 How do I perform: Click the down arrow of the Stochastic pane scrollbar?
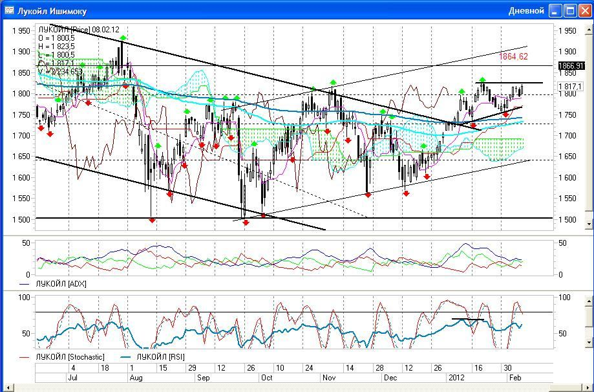pos(589,343)
